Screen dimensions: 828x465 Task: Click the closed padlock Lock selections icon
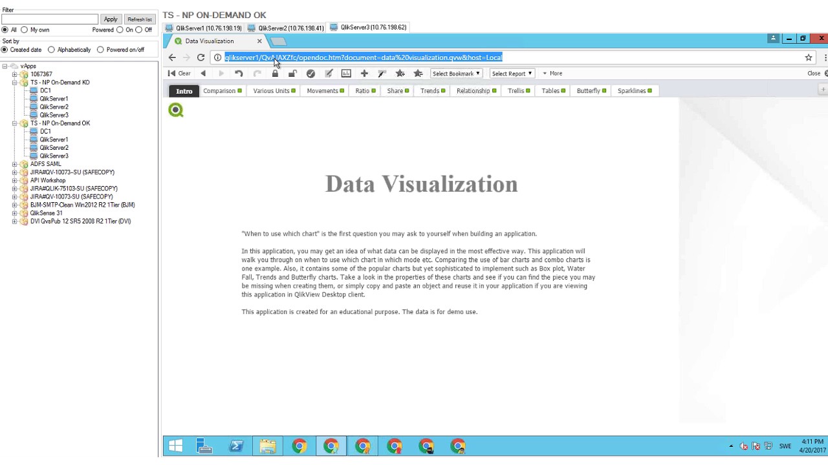click(x=275, y=74)
